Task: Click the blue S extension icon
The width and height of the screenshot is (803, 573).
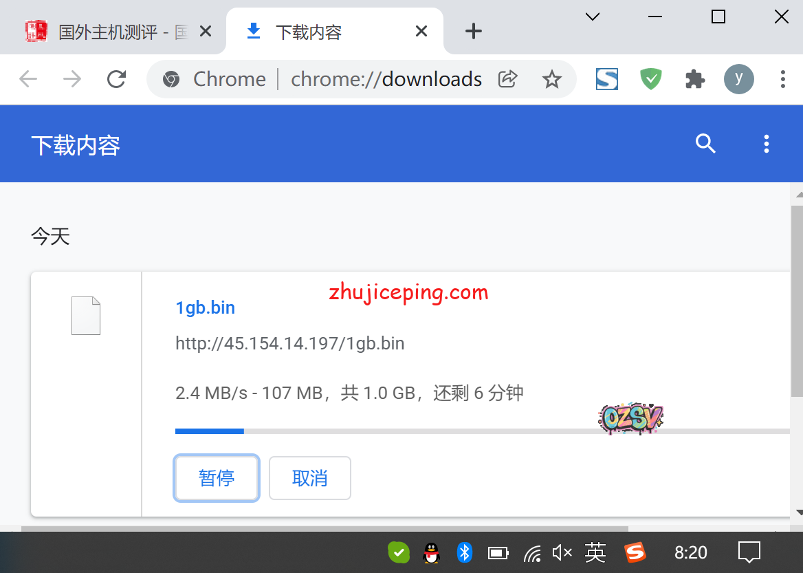Action: [606, 79]
